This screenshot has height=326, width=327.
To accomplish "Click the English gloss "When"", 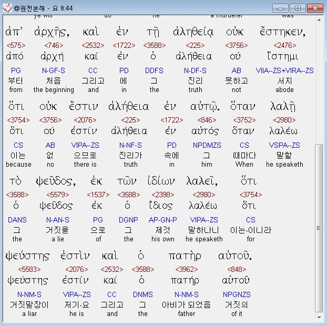I will [x=244, y=165].
